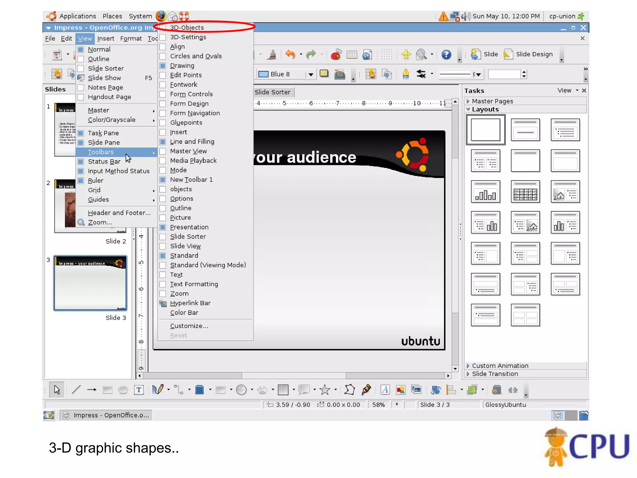This screenshot has height=478, width=637.
Task: Open the Insert menu
Action: [105, 39]
